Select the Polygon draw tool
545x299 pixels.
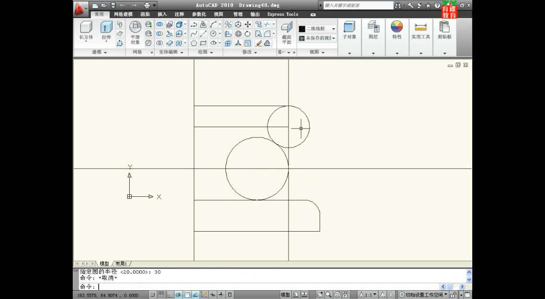194,43
